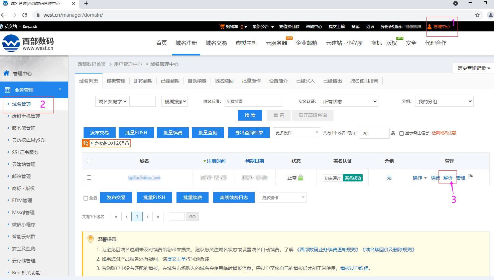Bookmark this page with the star icon
494x280 pixels.
click(477, 15)
